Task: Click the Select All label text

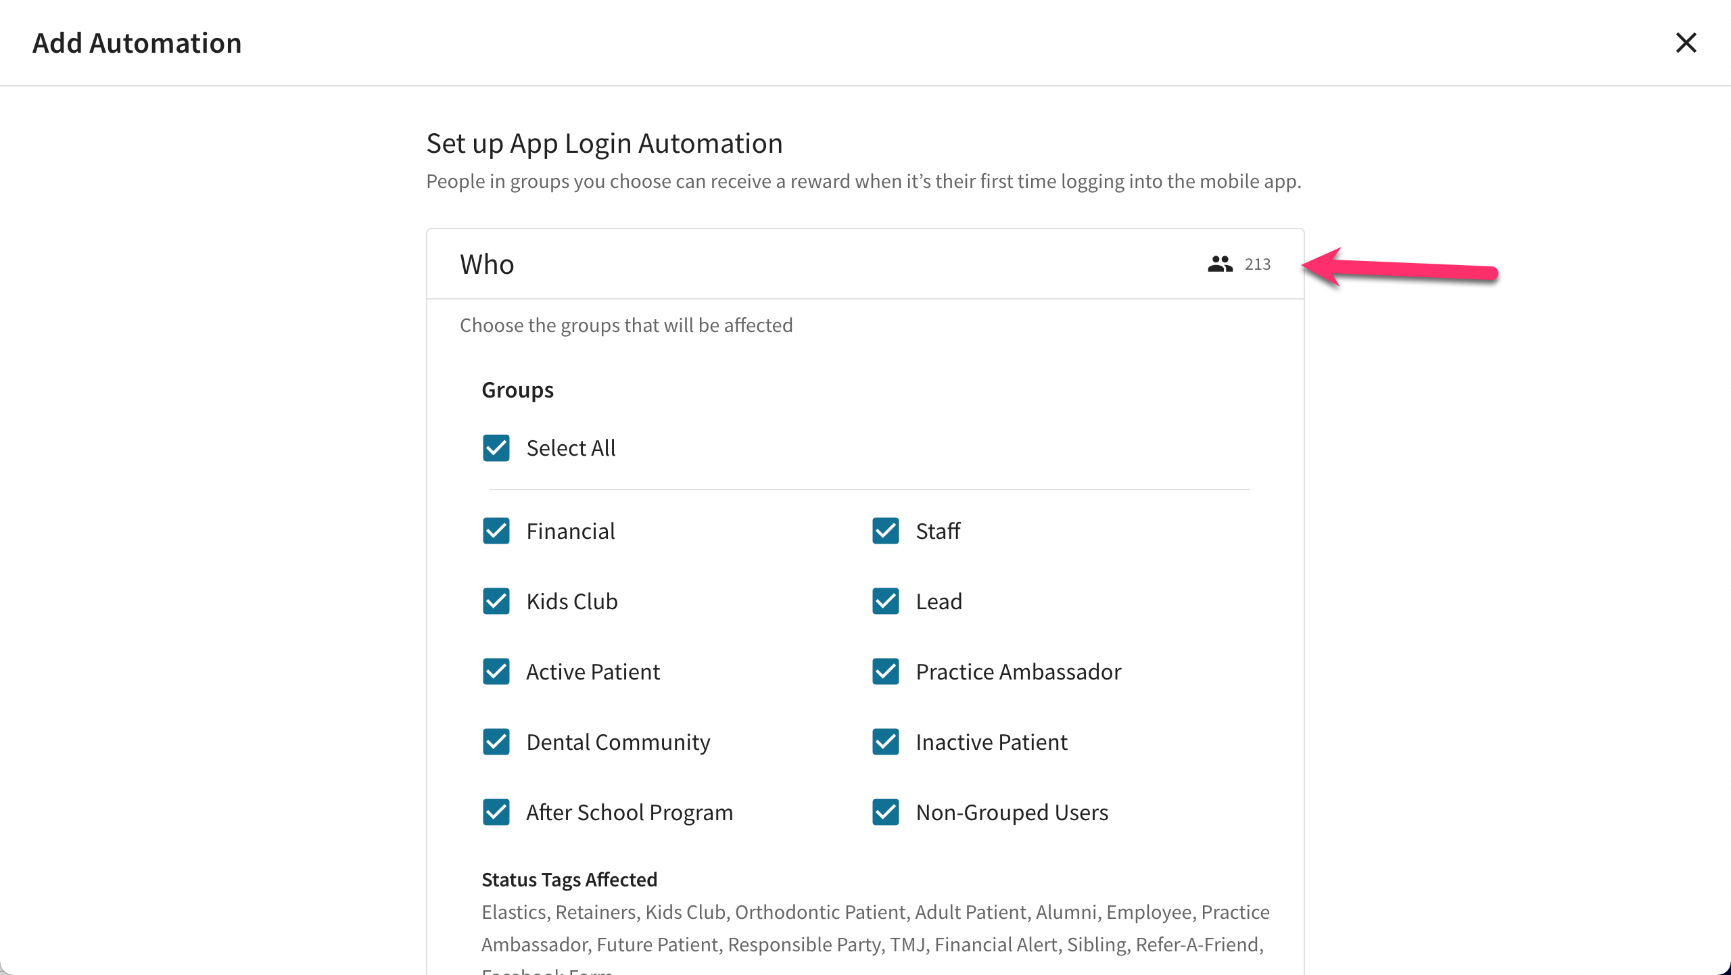Action: click(571, 448)
